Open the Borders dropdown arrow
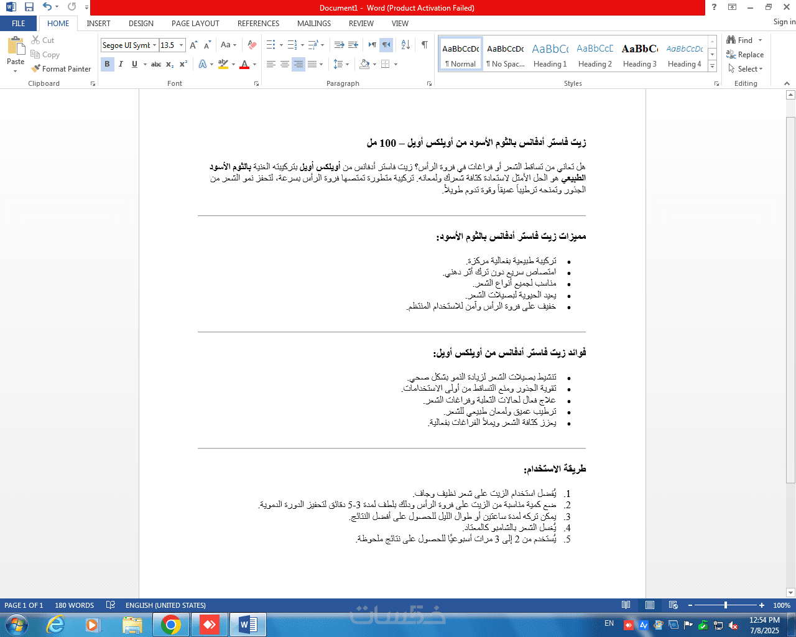 click(x=396, y=64)
